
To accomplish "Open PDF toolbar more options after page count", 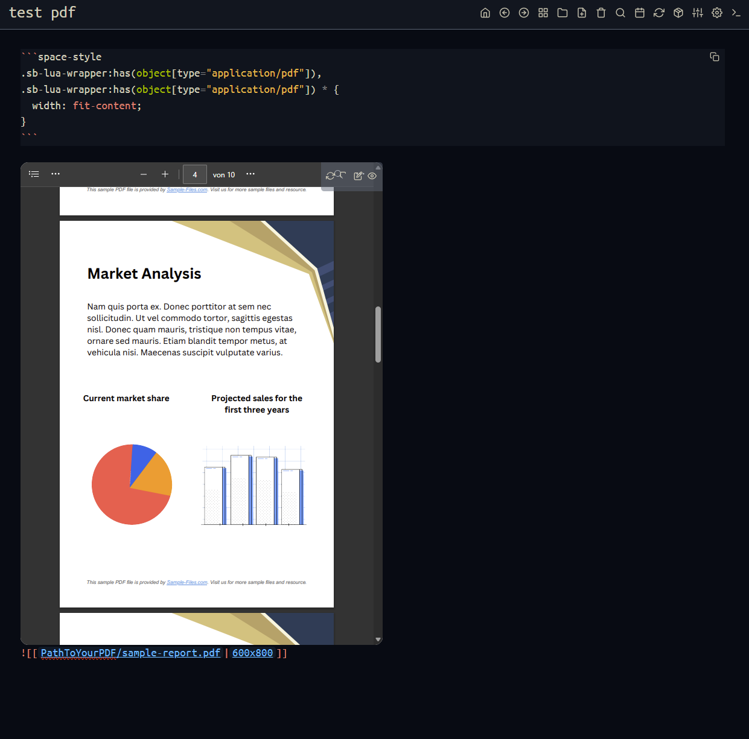I will [x=250, y=174].
